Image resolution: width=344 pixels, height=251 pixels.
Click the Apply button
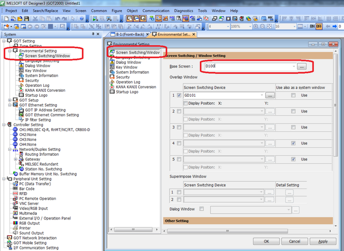pos(322,241)
